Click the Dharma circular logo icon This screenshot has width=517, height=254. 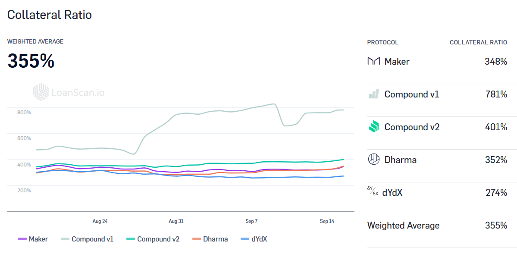(x=373, y=160)
